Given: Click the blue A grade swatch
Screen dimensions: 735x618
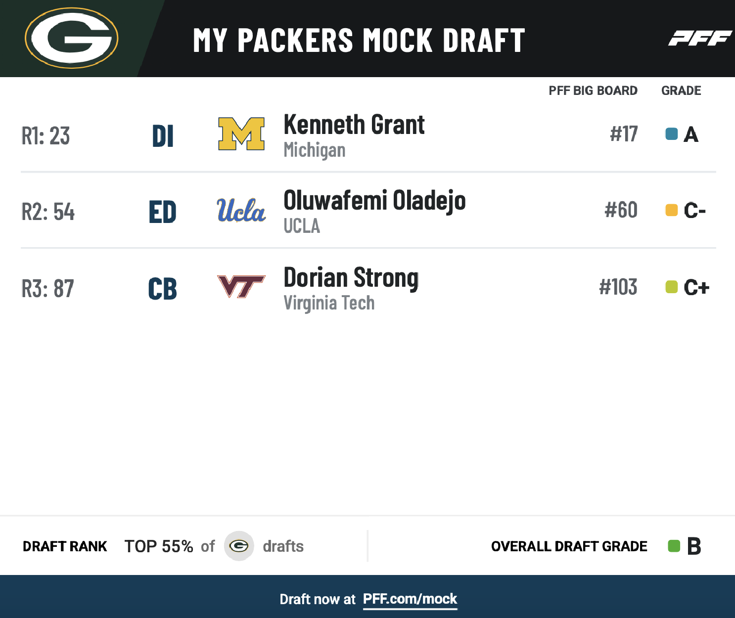Looking at the screenshot, I should coord(671,134).
